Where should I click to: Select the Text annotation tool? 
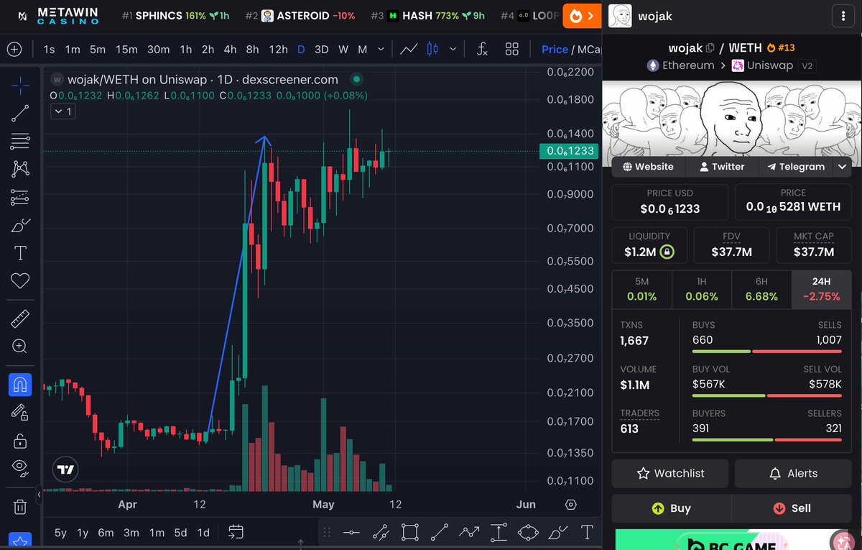click(20, 253)
